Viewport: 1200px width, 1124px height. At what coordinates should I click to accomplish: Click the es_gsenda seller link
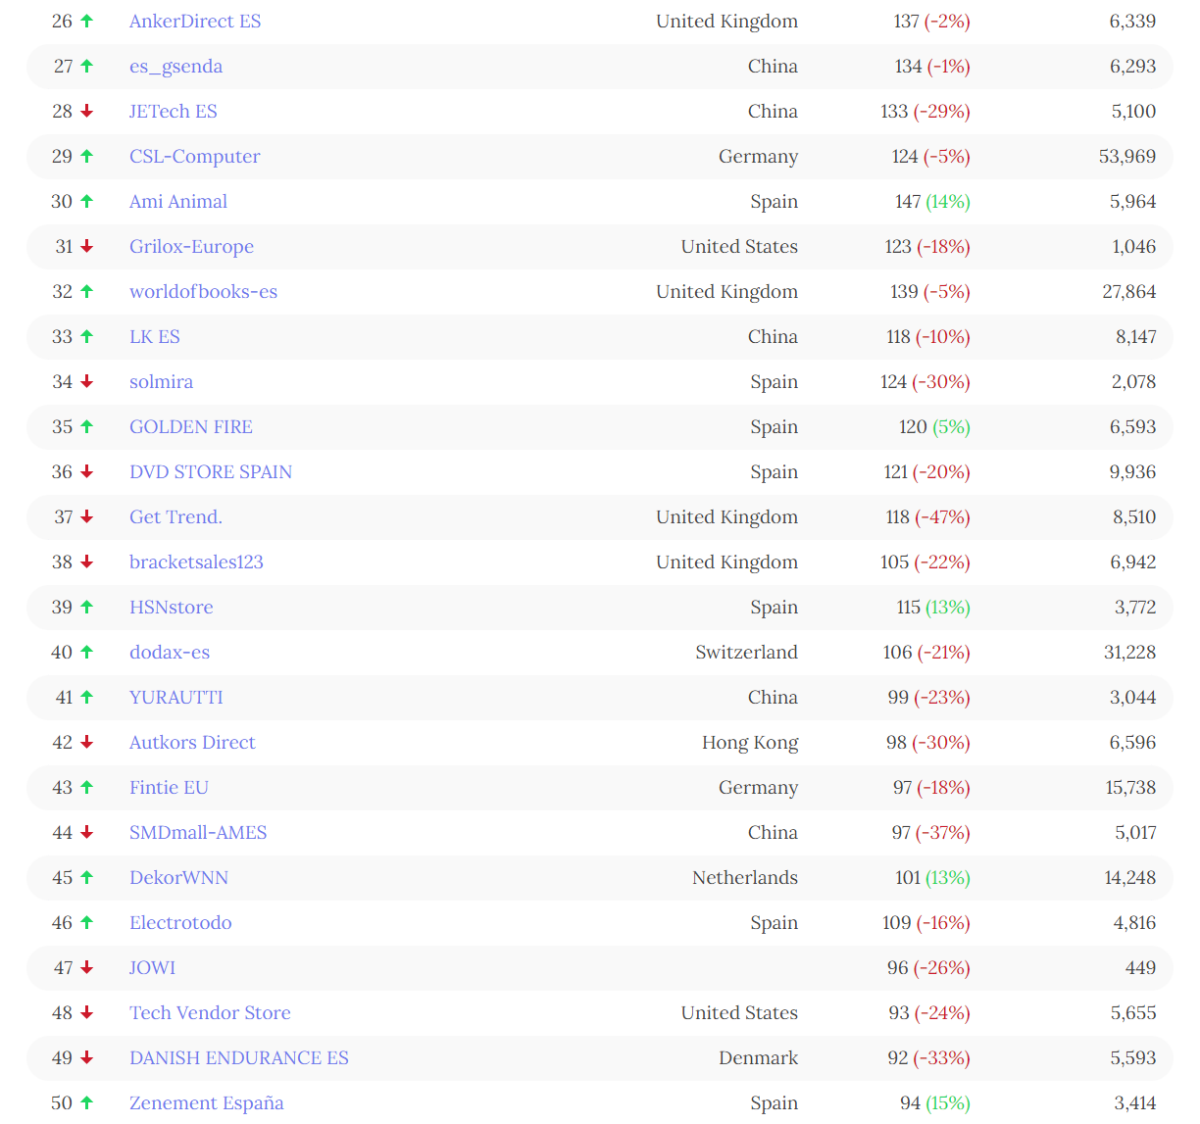click(x=175, y=66)
